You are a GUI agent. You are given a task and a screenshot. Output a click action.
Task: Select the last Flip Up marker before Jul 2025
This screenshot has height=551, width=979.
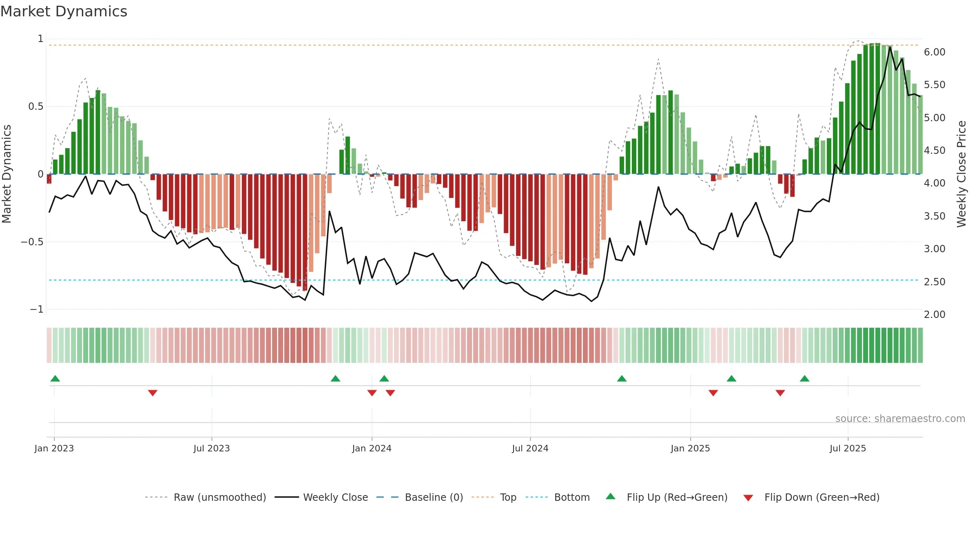[805, 378]
